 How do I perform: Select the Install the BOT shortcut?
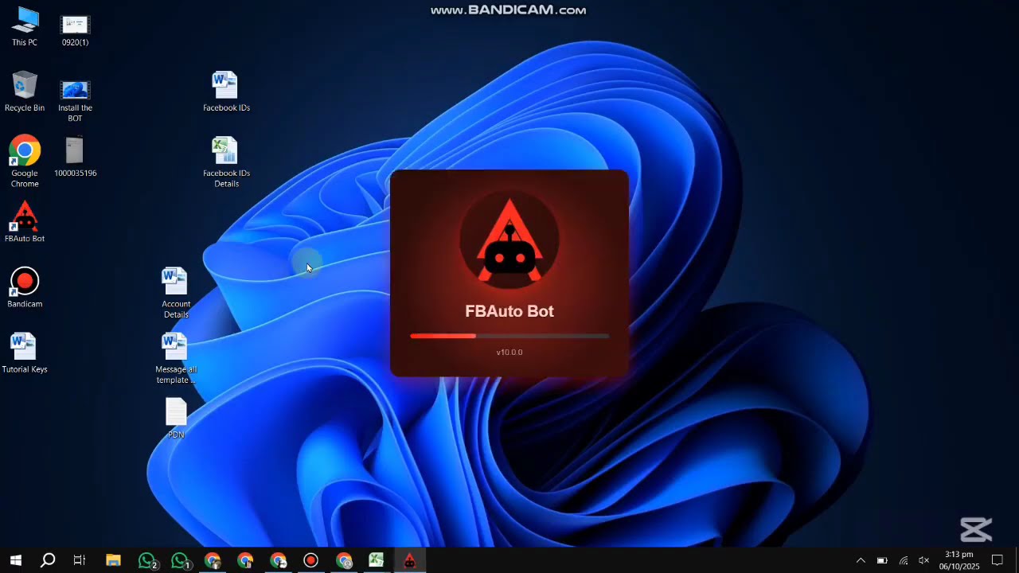click(75, 100)
